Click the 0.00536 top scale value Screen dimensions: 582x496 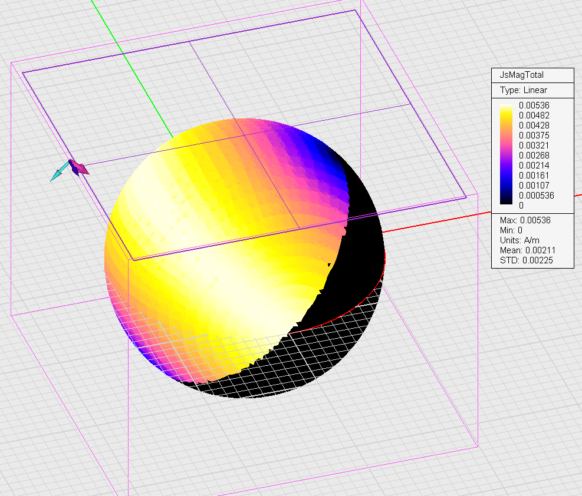[533, 105]
